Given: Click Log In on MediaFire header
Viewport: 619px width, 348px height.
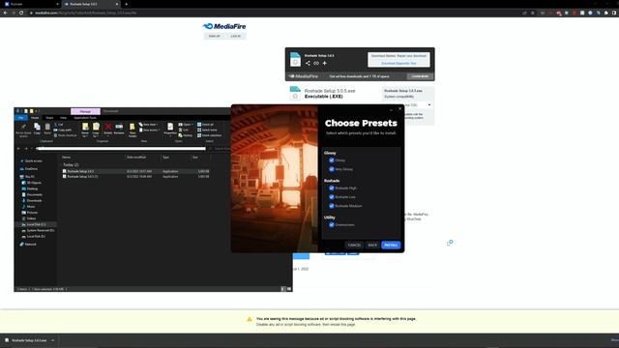Looking at the screenshot, I should [x=235, y=36].
